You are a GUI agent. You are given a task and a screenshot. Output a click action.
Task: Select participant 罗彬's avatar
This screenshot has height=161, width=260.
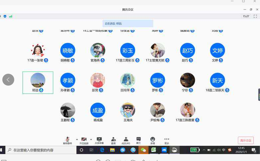point(157,80)
